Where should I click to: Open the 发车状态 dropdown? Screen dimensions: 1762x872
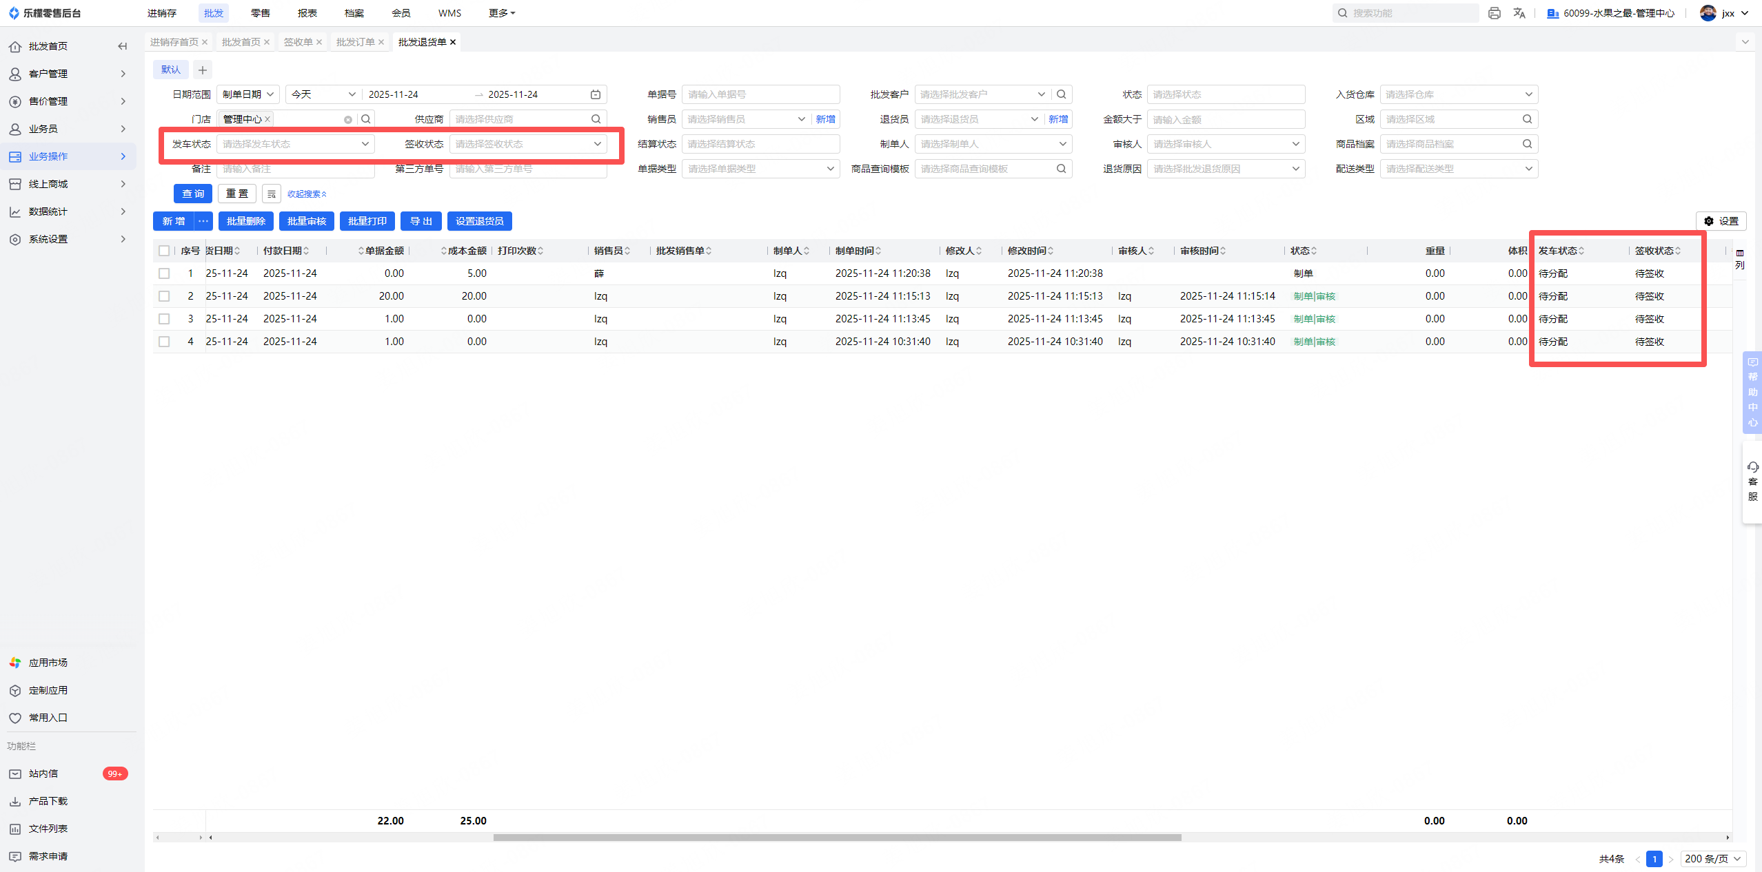(295, 144)
